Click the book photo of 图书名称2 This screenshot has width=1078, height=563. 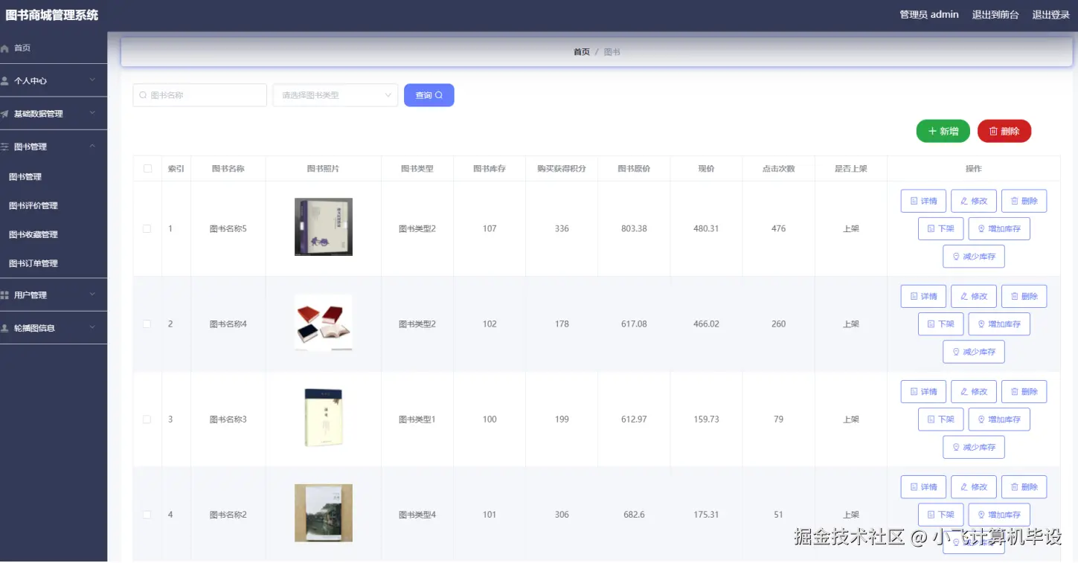click(x=324, y=513)
